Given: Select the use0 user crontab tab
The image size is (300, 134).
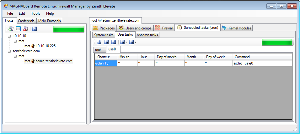Looking at the screenshot, I should [x=113, y=49].
